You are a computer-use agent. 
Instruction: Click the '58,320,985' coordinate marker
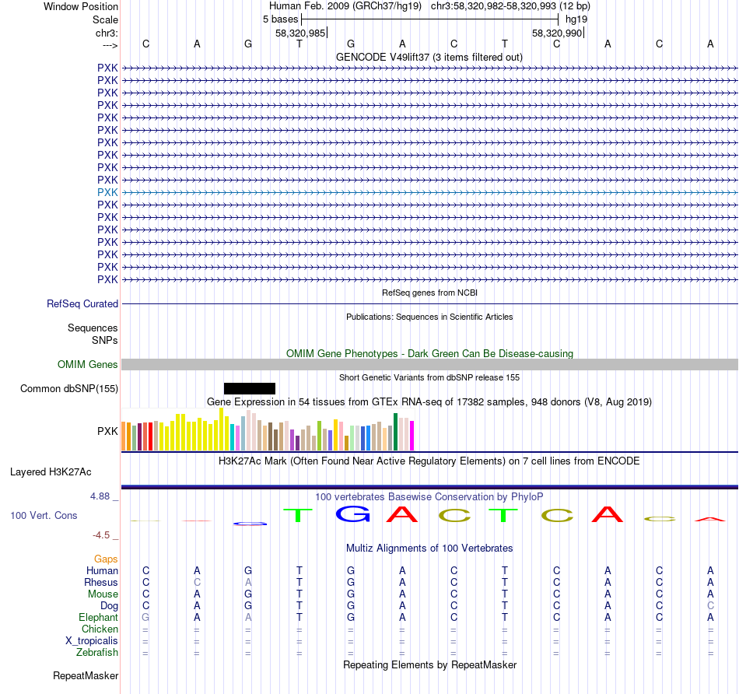click(300, 33)
